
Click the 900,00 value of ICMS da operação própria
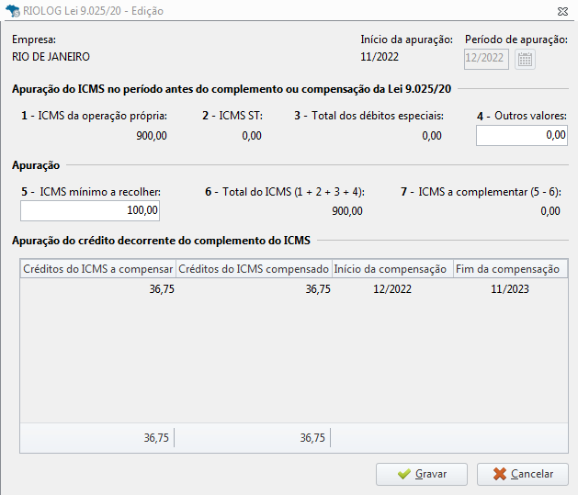(152, 136)
